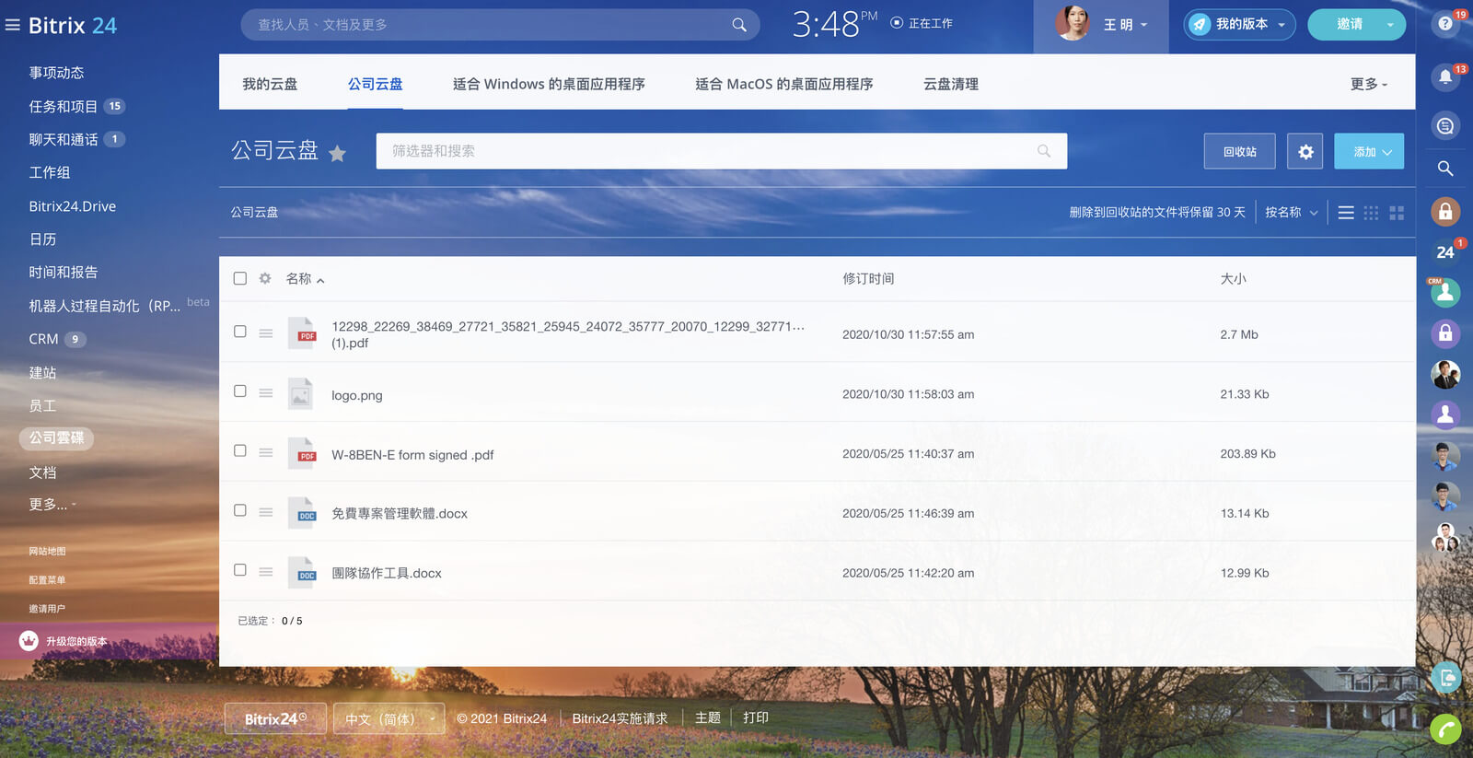Image resolution: width=1473 pixels, height=758 pixels.
Task: Open the 我的版本 plan dropdown
Action: click(1239, 25)
